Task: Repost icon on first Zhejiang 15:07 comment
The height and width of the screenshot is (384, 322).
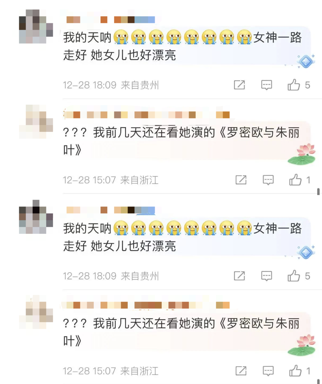Action: tap(241, 180)
